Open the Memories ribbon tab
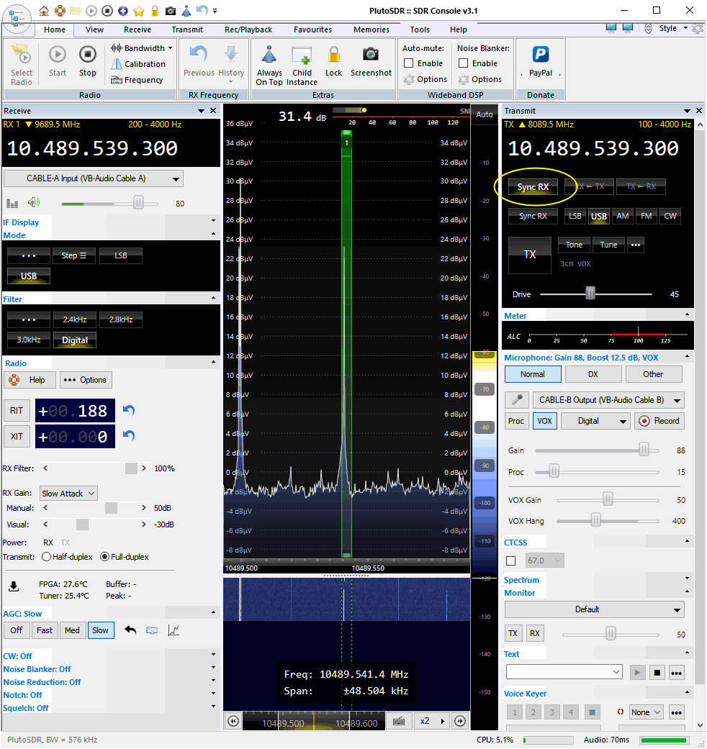The height and width of the screenshot is (749, 707). pos(371,29)
